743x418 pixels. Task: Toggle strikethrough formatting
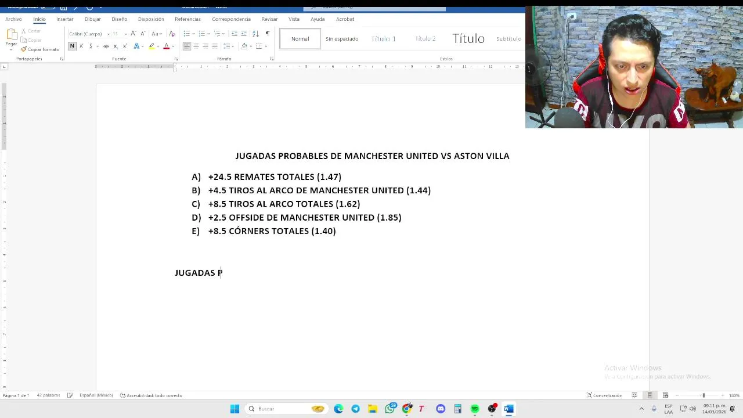pos(106,46)
